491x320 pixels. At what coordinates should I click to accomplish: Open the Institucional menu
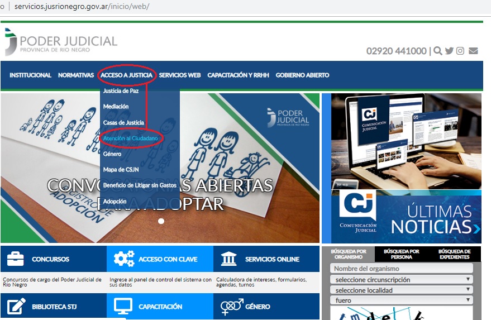click(x=30, y=75)
